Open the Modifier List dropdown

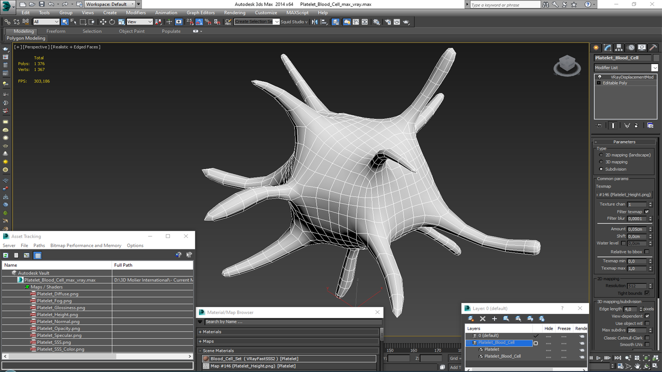(x=654, y=68)
